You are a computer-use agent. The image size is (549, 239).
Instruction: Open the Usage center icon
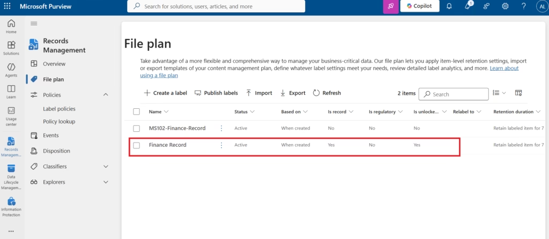coord(11,116)
